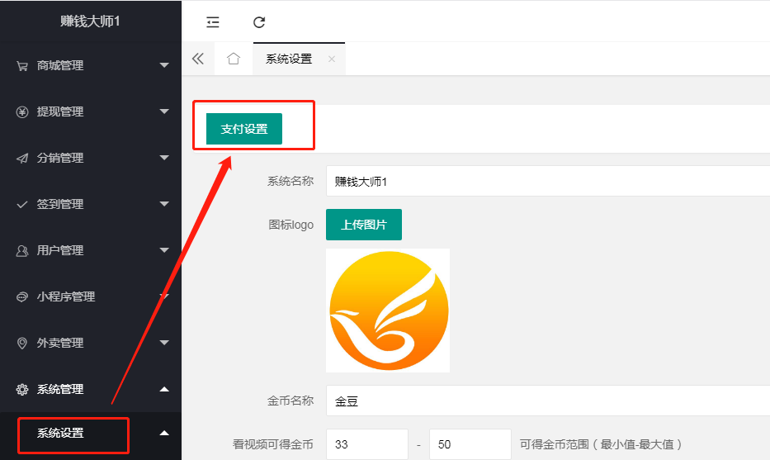Close the 系统设置 tab with its x icon
This screenshot has width=770, height=460.
coord(332,59)
